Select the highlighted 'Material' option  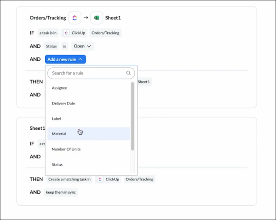[x=59, y=134]
